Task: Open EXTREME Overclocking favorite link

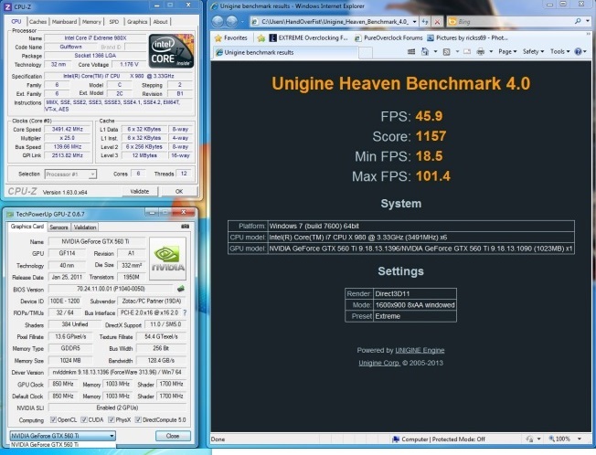Action: point(308,38)
